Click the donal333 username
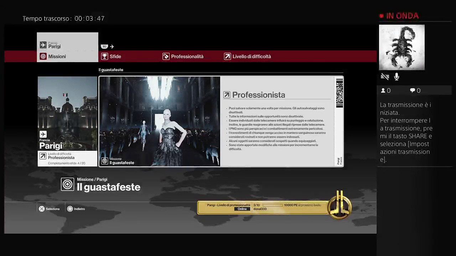 260,209
